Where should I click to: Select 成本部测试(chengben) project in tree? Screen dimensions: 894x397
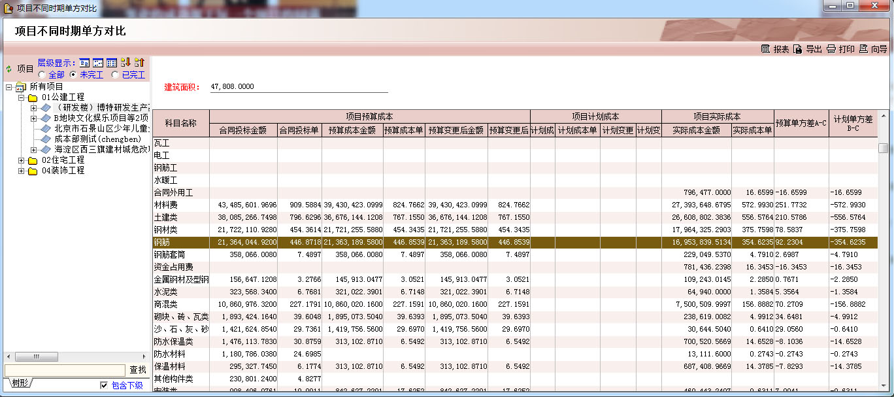tap(97, 139)
